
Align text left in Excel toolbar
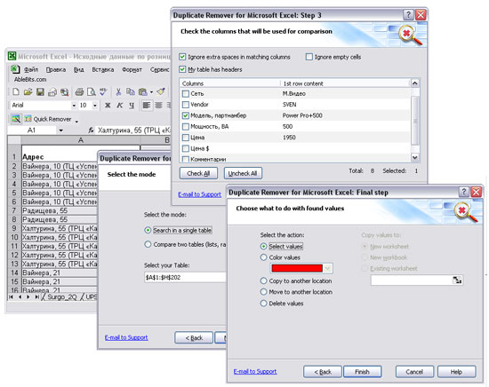tap(147, 106)
